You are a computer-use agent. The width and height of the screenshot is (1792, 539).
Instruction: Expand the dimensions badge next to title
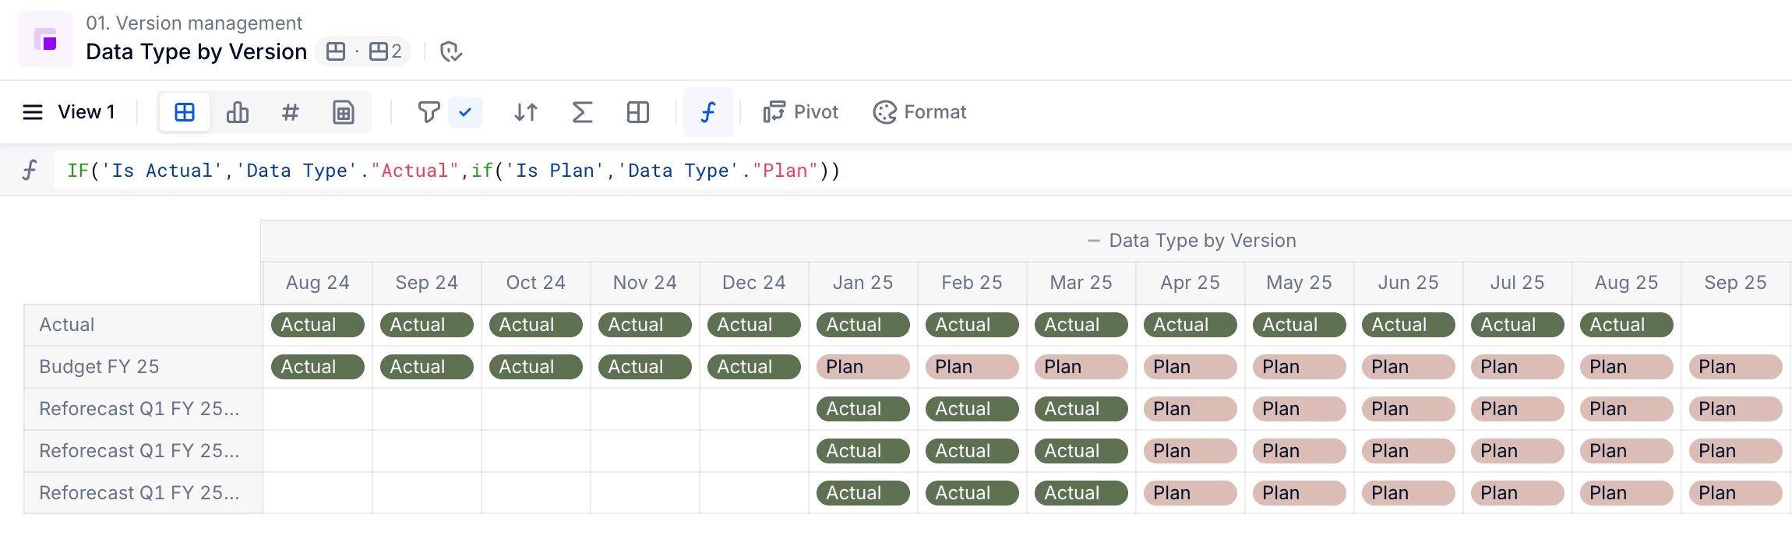[363, 51]
